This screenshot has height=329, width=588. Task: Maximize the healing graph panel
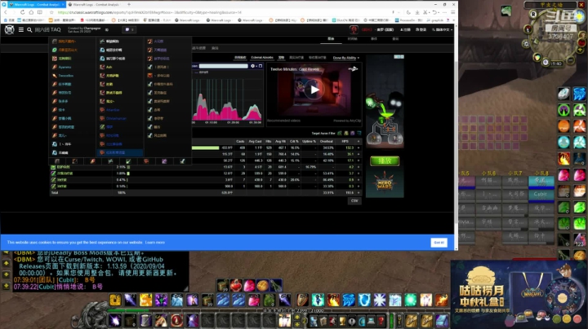tap(261, 66)
